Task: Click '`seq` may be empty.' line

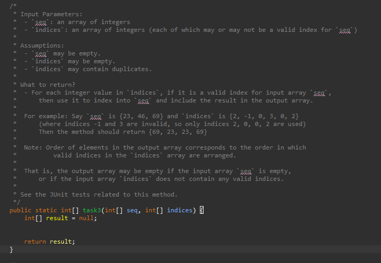Action: pyautogui.click(x=65, y=53)
